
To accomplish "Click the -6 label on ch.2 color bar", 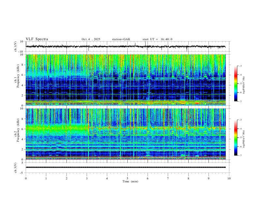I will point(240,146).
